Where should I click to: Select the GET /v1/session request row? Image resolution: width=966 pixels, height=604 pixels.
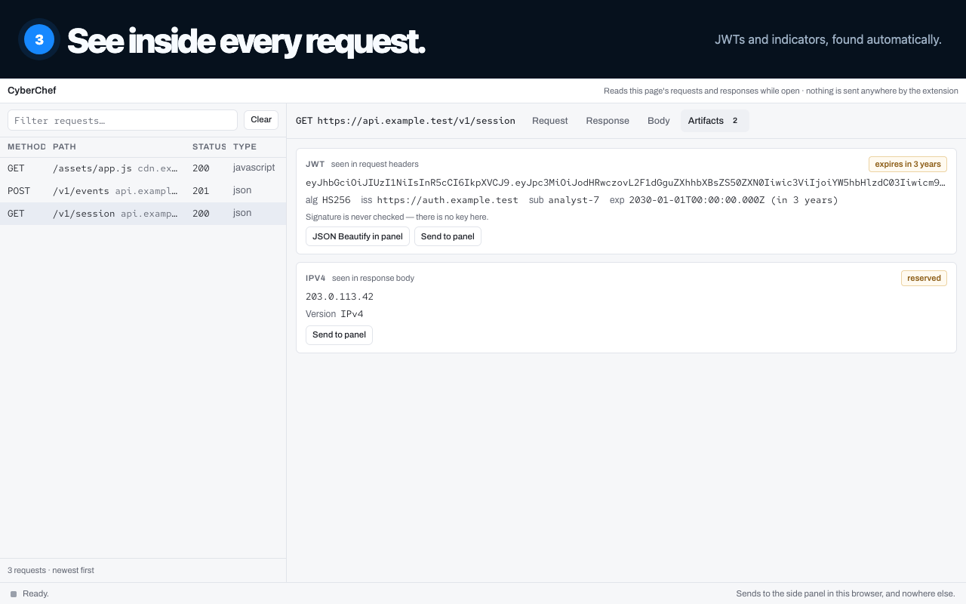click(x=143, y=214)
